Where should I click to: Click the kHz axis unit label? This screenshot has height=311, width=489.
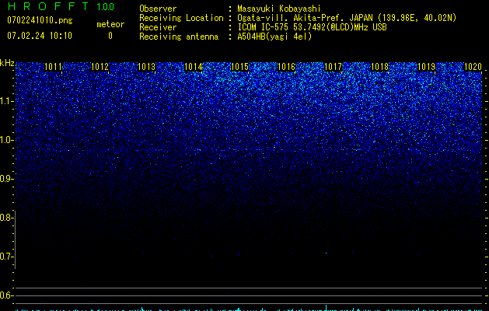tap(7, 63)
